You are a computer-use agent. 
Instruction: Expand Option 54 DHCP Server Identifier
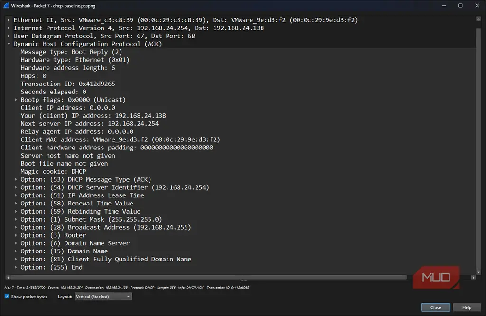16,187
